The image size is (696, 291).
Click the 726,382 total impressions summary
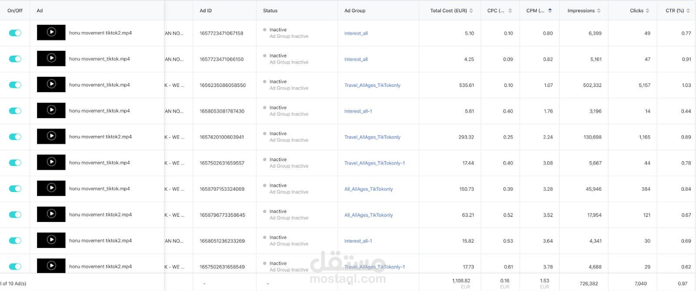pyautogui.click(x=589, y=284)
